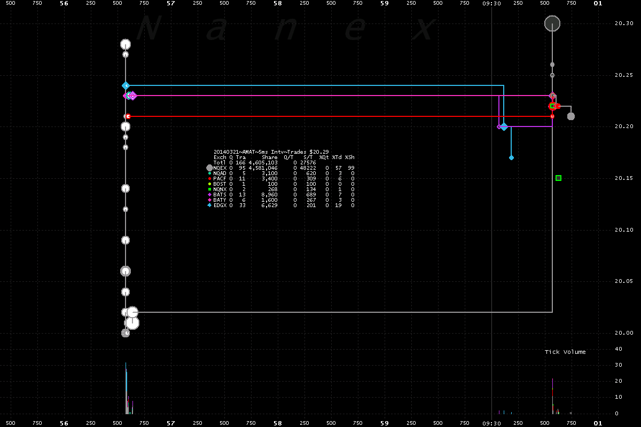The image size is (641, 427).
Task: Click the 'EDGX' exchange label in the legend
Action: tap(220, 205)
